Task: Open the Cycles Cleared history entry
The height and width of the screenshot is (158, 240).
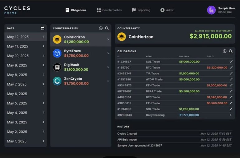Action: click(x=175, y=134)
